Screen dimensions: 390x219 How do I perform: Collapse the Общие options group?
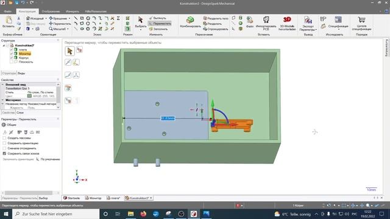click(x=4, y=125)
